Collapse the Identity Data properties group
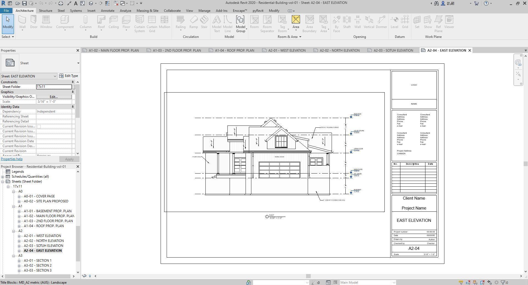The image size is (528, 285). pyautogui.click(x=73, y=107)
